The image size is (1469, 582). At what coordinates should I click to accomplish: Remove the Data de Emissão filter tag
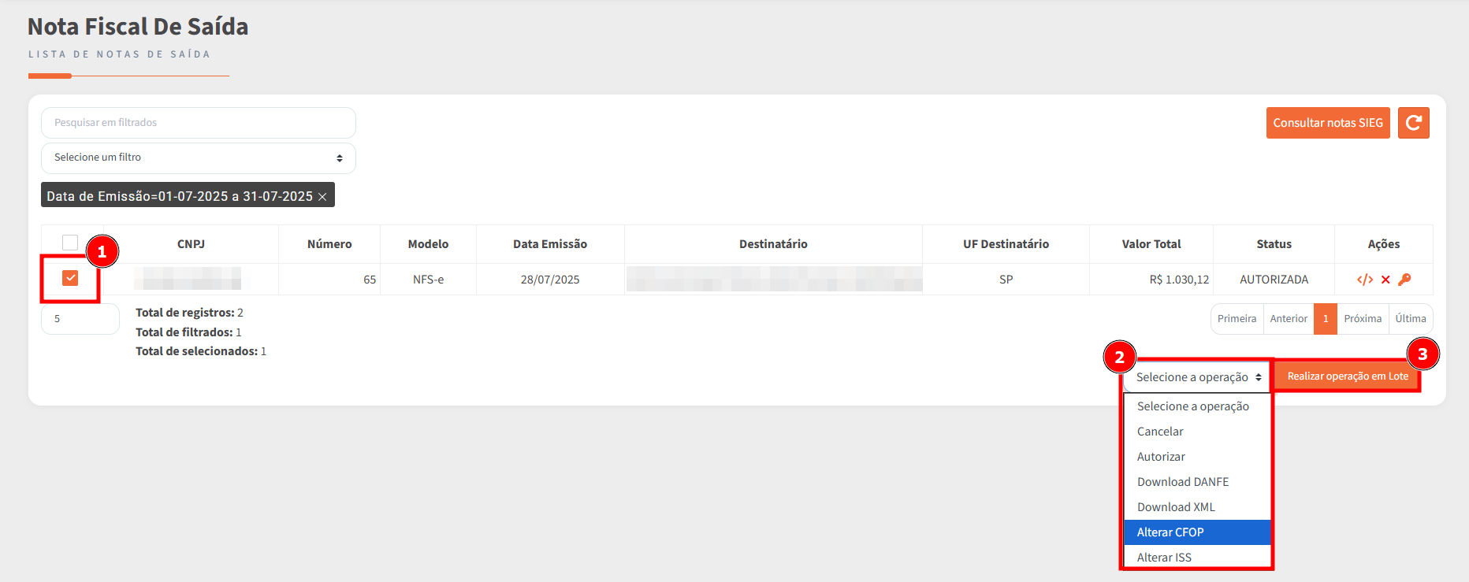tap(322, 197)
